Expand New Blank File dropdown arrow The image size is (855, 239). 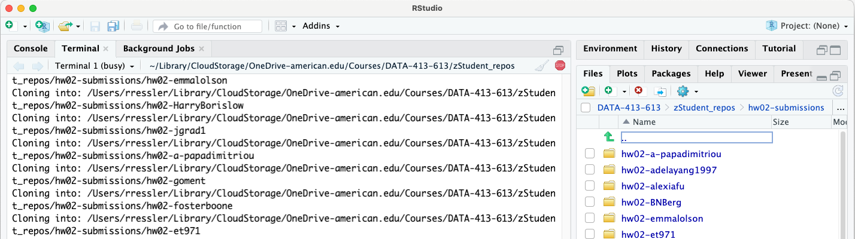[624, 91]
